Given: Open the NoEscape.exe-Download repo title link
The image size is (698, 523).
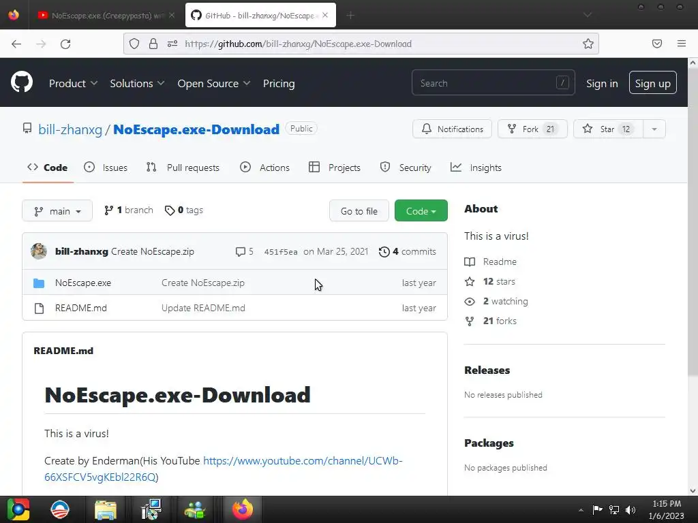Looking at the screenshot, I should point(196,129).
